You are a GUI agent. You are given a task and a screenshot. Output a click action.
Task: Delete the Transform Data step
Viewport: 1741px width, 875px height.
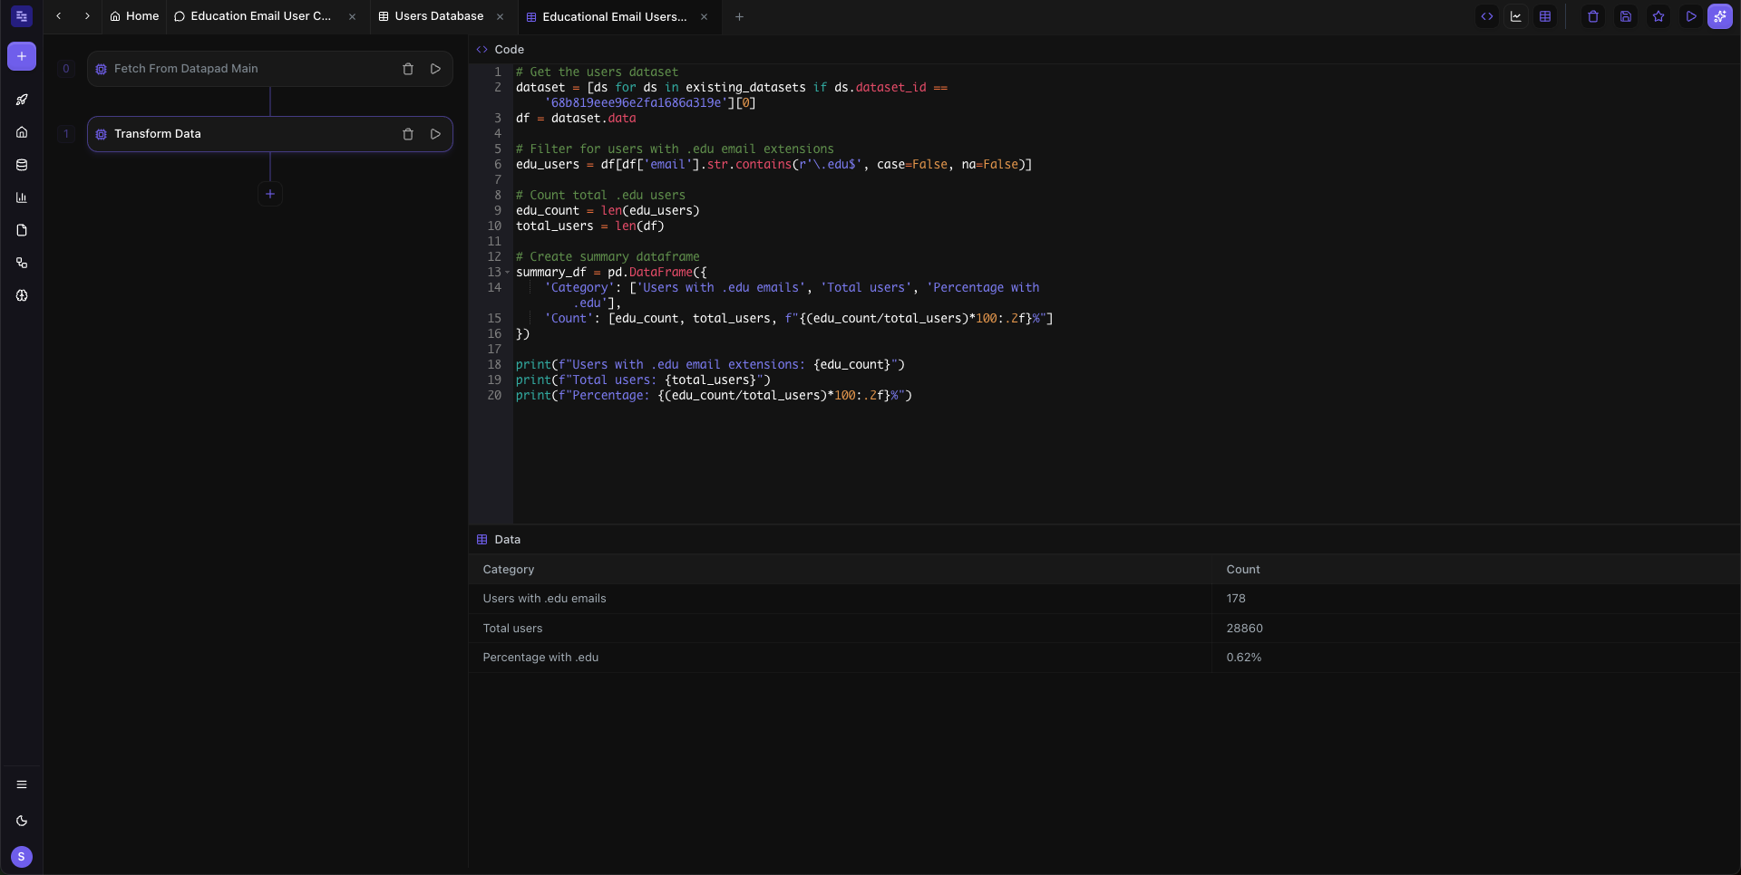[408, 134]
